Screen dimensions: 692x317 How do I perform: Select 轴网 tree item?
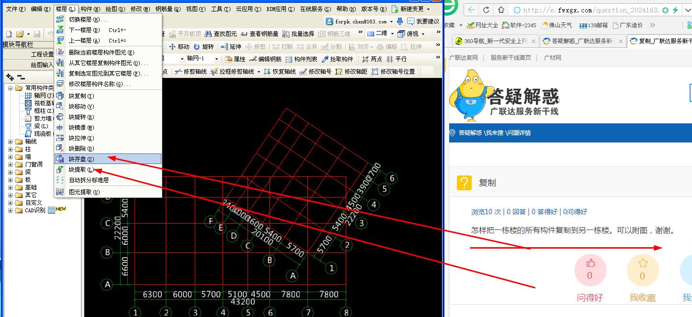click(39, 96)
